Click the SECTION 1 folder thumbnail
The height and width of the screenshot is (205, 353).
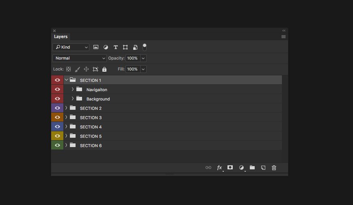(x=73, y=80)
